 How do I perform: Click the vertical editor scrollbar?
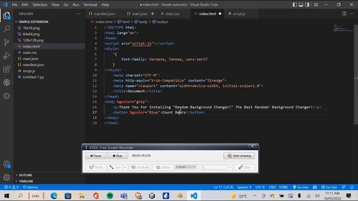[x=356, y=74]
